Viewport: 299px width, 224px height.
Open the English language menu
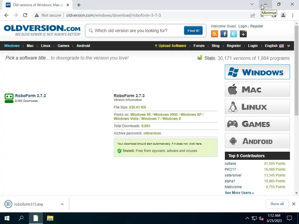point(274,46)
